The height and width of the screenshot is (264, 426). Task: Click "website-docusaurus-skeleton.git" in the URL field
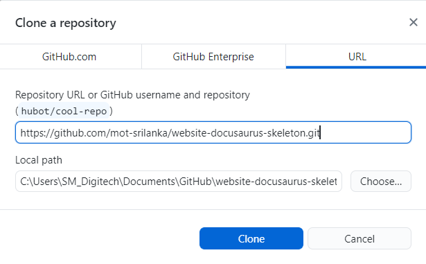[x=246, y=133]
